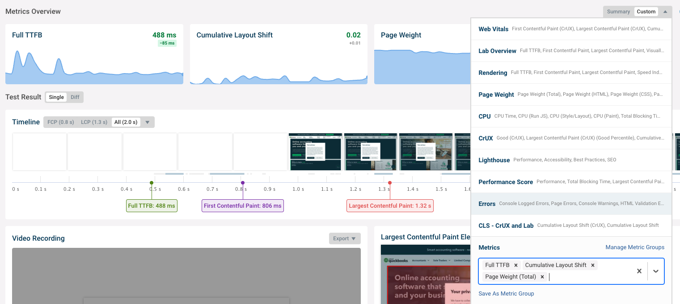Click the First Contentful Paint marker dot
Viewport: 680px width, 304px height.
pos(243,183)
